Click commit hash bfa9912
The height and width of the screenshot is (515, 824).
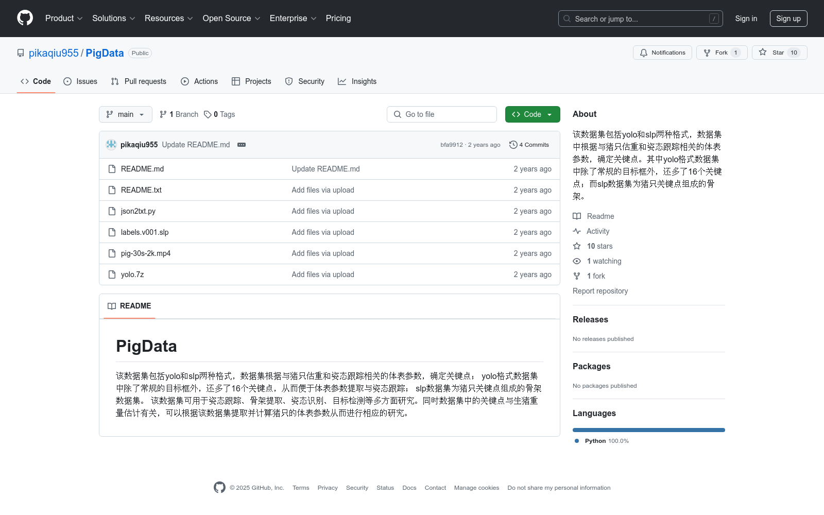coord(452,145)
